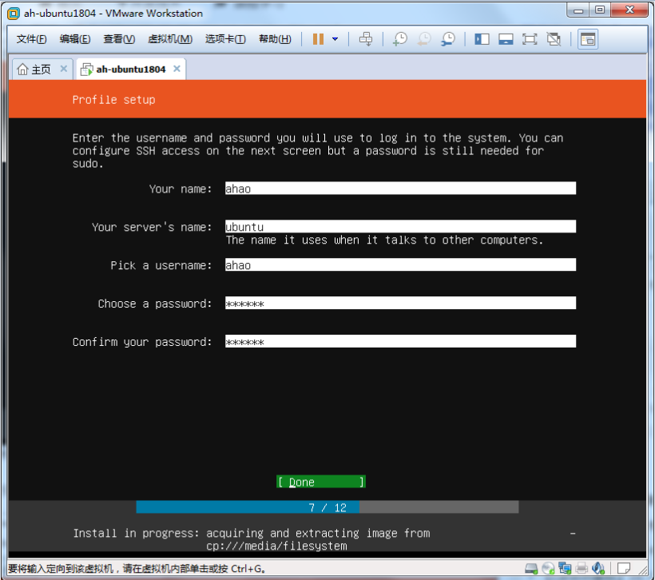This screenshot has width=655, height=580.
Task: Click the pause virtual machine button
Action: click(318, 39)
